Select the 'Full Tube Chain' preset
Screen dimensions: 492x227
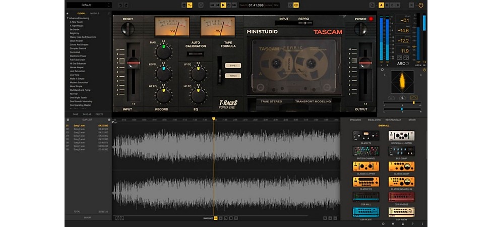pyautogui.click(x=77, y=60)
